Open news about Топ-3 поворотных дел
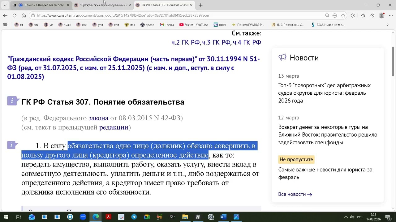 (x=325, y=93)
